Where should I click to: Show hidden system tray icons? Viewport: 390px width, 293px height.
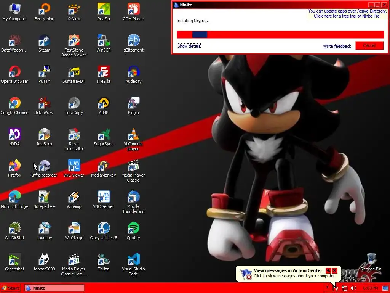pyautogui.click(x=327, y=288)
